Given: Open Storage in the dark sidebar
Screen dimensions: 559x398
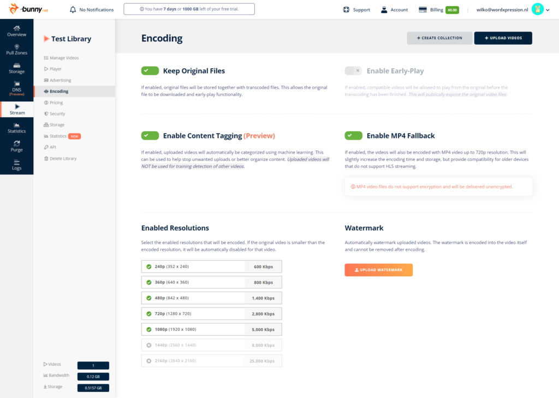Looking at the screenshot, I should tap(17, 68).
